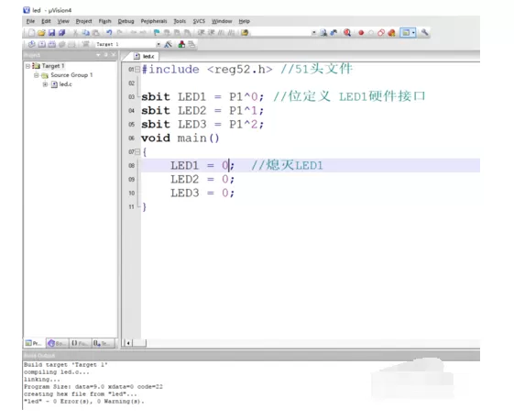Click the 'void main()' code line
This screenshot has height=420, width=514.
[180, 138]
